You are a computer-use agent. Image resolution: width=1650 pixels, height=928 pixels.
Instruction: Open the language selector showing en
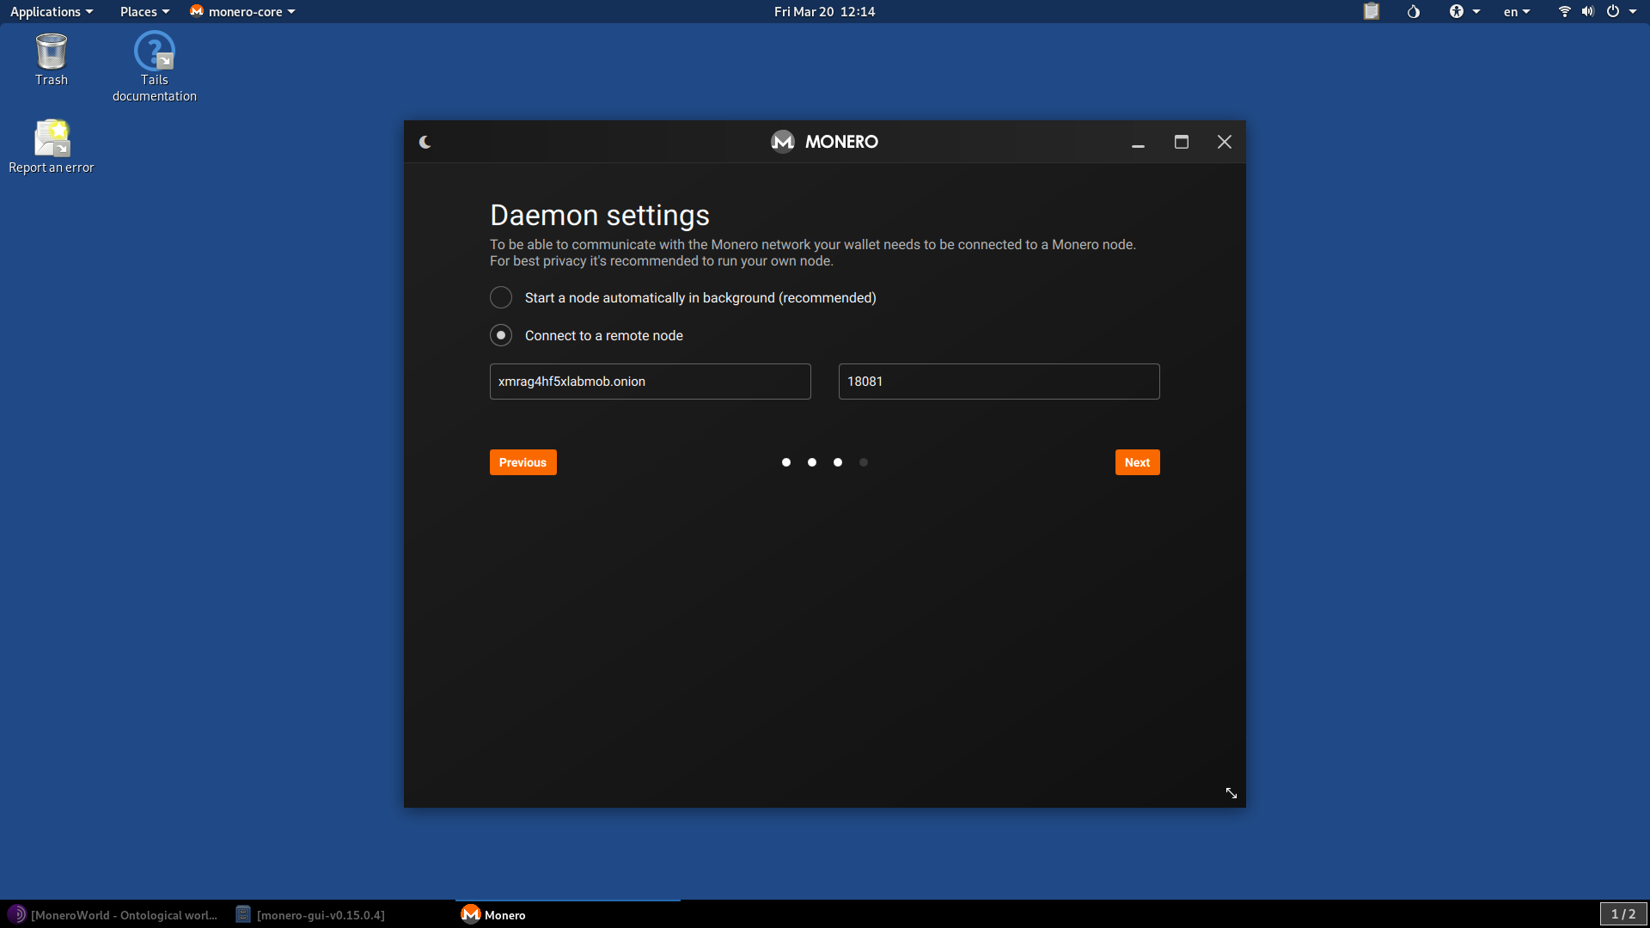tap(1515, 11)
